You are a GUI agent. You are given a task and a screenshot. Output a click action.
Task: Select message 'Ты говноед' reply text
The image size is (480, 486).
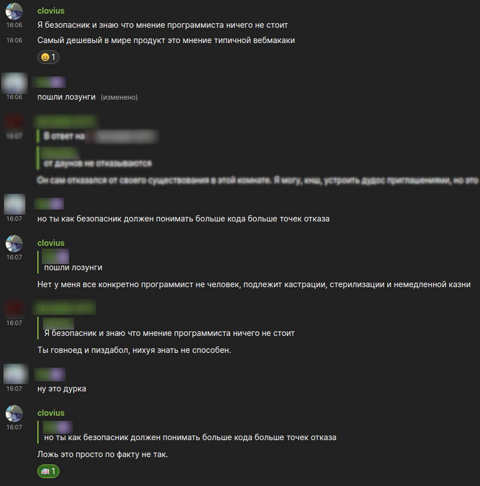point(134,350)
